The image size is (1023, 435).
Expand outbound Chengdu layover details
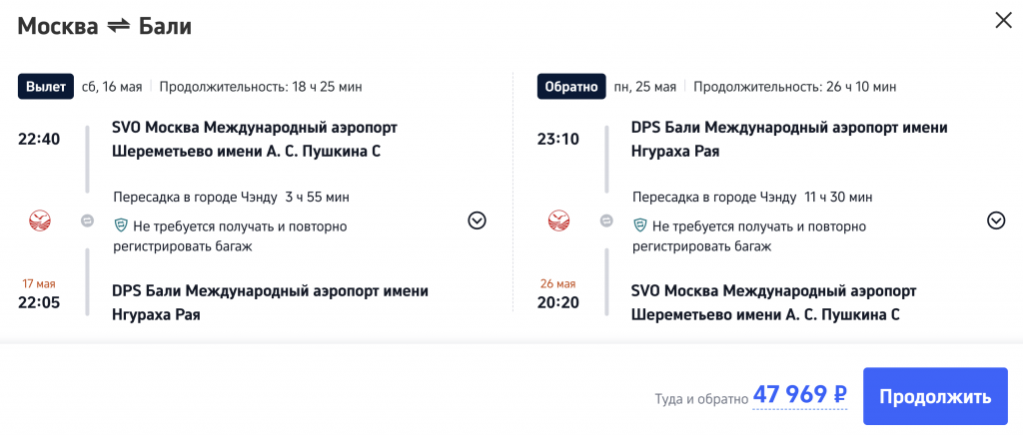pos(477,221)
